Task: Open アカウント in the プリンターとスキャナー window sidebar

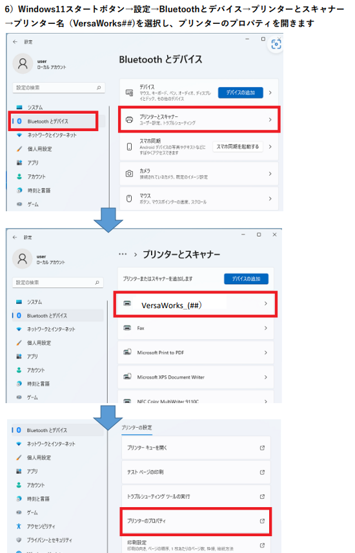Action: 31,370
